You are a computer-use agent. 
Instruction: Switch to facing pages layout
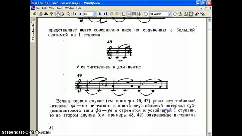coord(134,14)
